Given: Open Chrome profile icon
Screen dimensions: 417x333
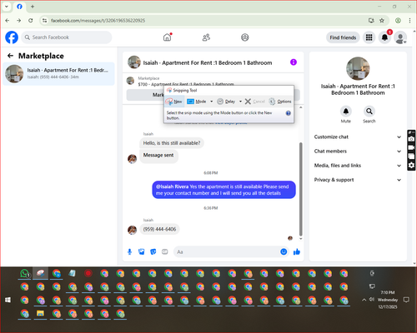Looking at the screenshot, I should coord(398,21).
